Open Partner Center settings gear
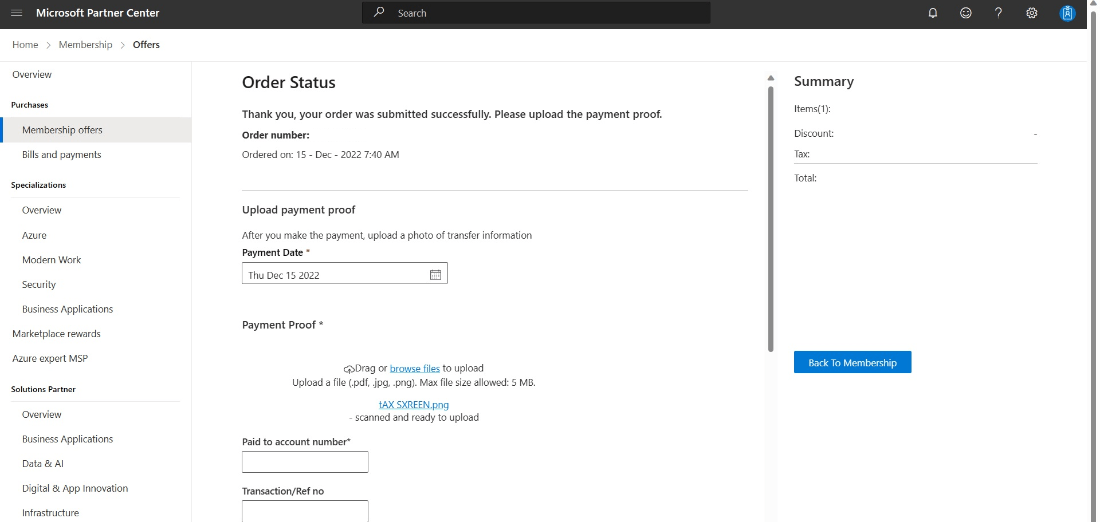The width and height of the screenshot is (1100, 522). point(1032,13)
